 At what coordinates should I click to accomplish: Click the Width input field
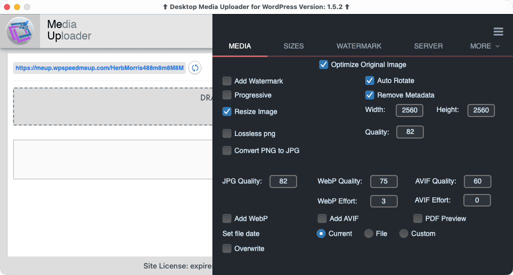pyautogui.click(x=410, y=110)
